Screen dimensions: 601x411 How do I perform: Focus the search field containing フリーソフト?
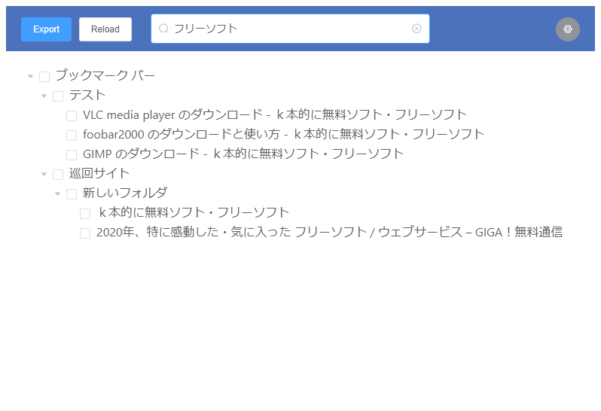tap(290, 29)
